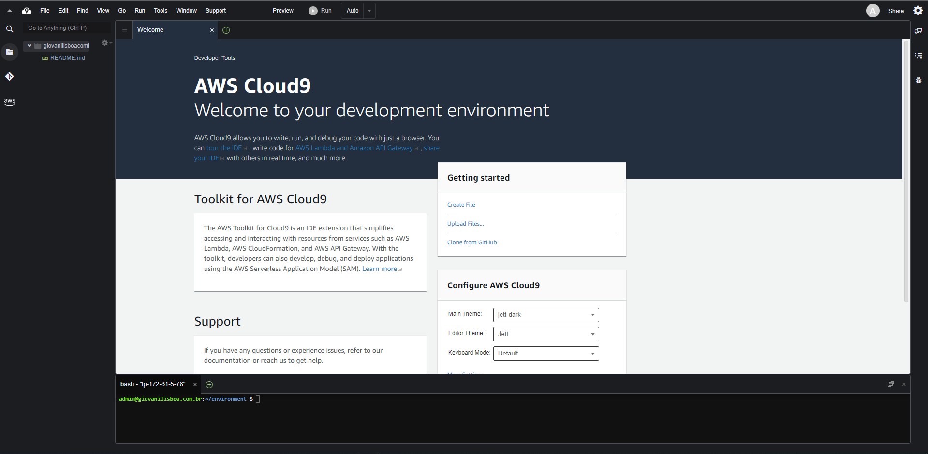Open the Go menu
Viewport: 928px width, 454px height.
122,11
